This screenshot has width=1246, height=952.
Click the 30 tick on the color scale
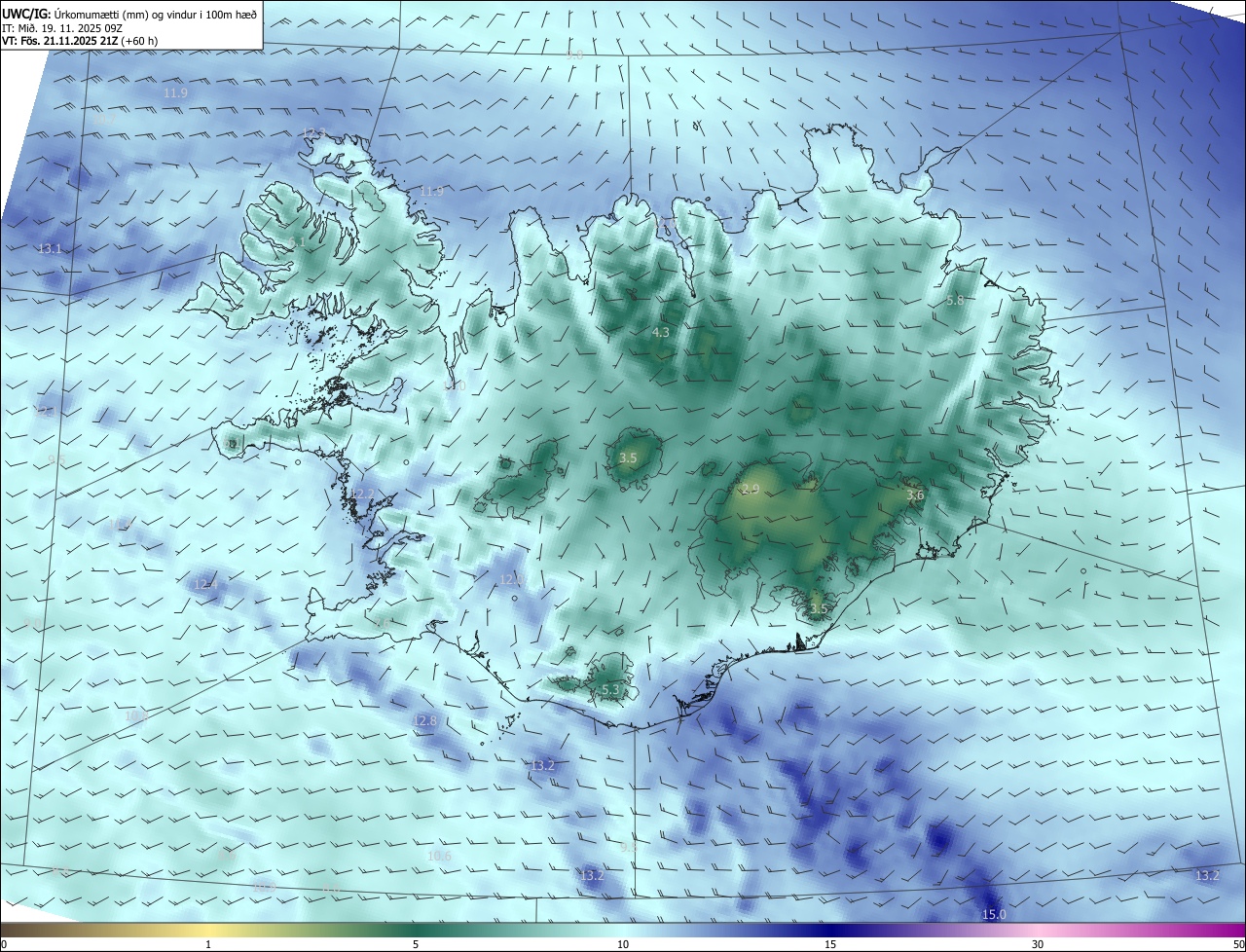1038,944
